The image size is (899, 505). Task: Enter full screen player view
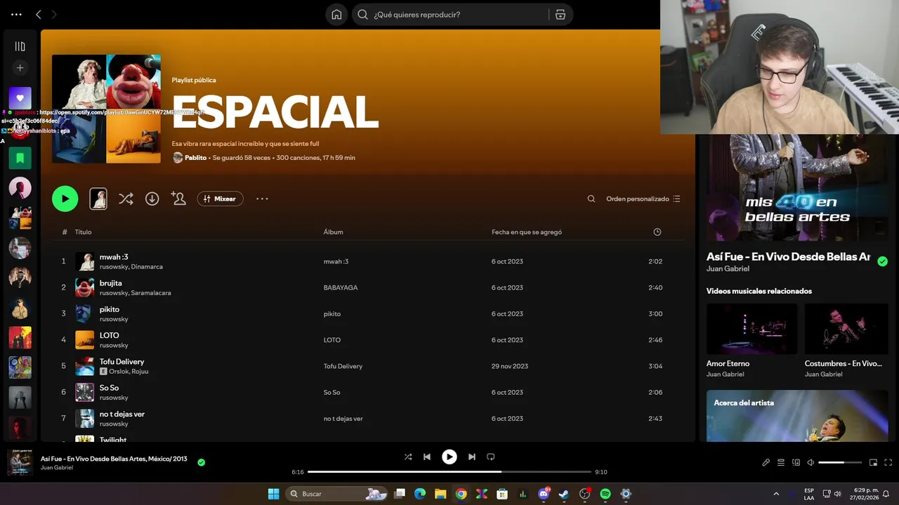[x=888, y=462]
